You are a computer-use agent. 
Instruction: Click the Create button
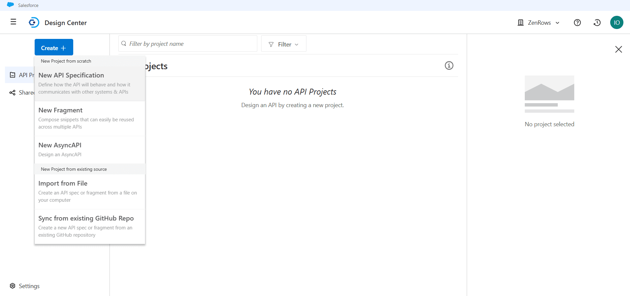54,48
